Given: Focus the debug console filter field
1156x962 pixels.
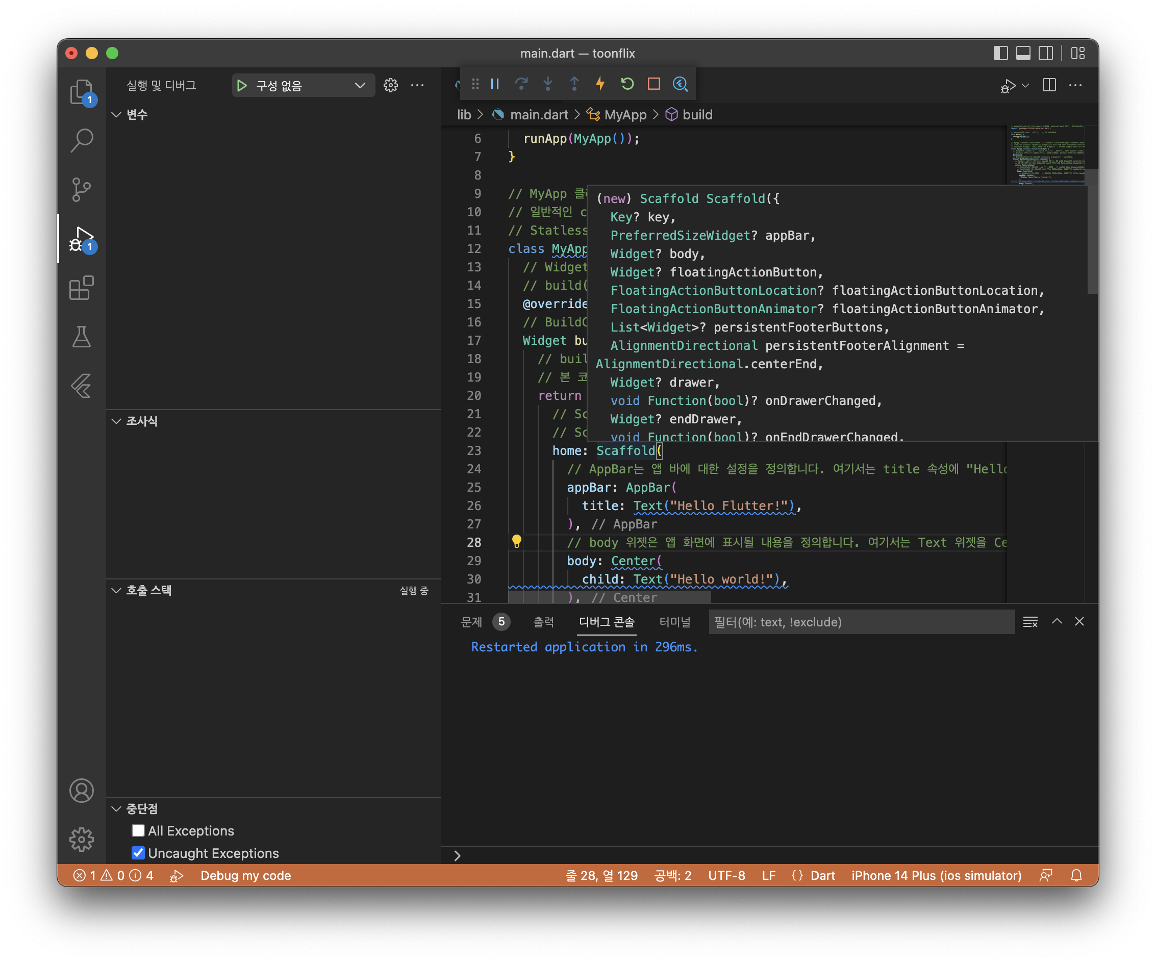Looking at the screenshot, I should tap(862, 622).
